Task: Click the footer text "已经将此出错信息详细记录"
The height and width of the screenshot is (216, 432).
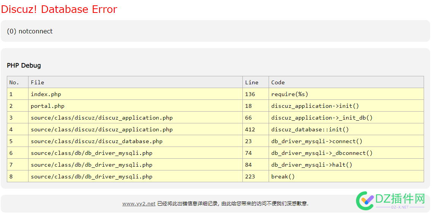Action: 187,203
